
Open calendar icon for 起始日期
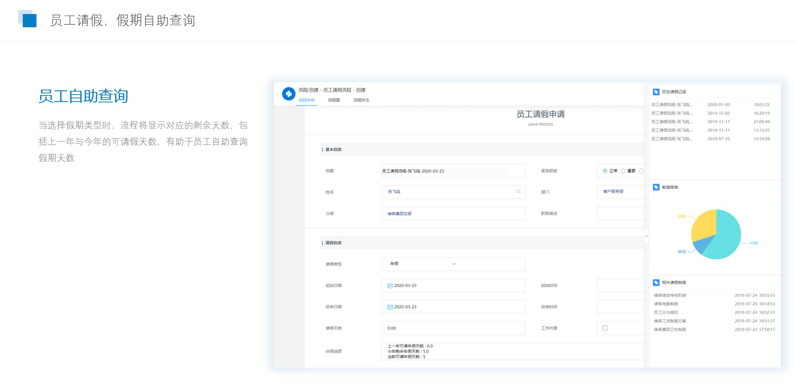click(390, 286)
